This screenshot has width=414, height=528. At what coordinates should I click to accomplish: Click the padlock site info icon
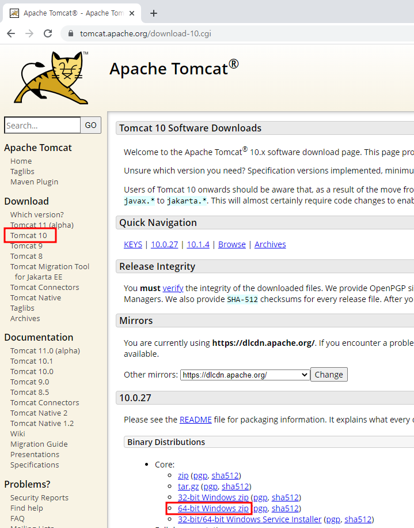pos(71,33)
